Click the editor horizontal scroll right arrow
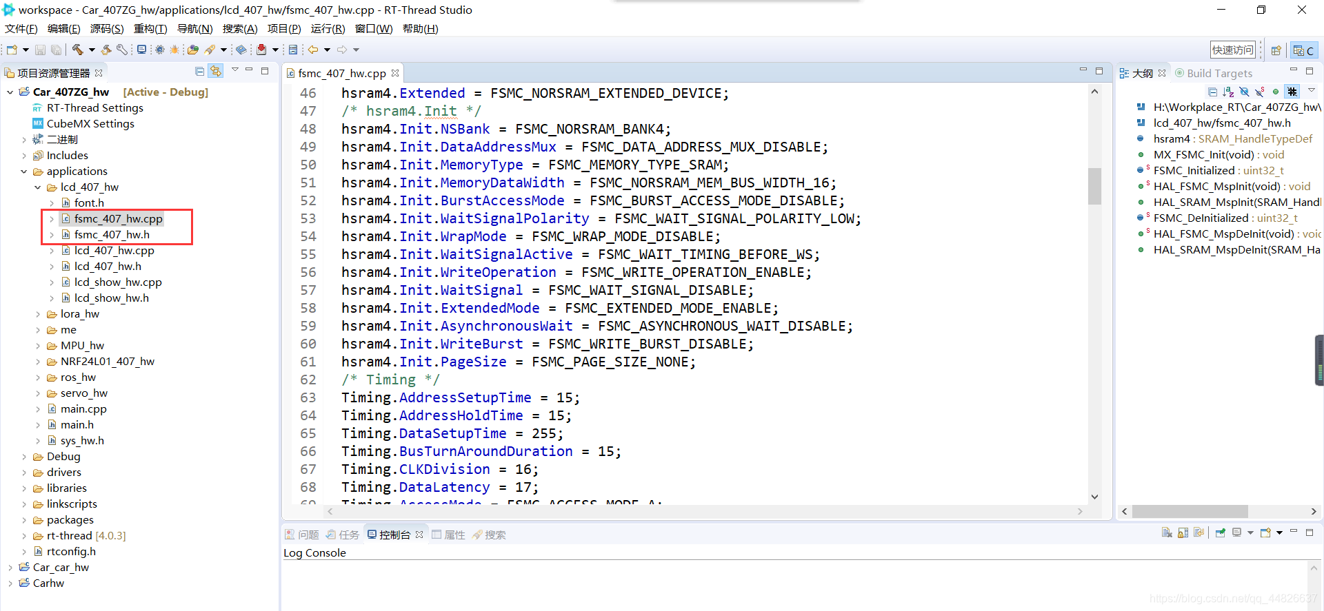 (x=1080, y=511)
